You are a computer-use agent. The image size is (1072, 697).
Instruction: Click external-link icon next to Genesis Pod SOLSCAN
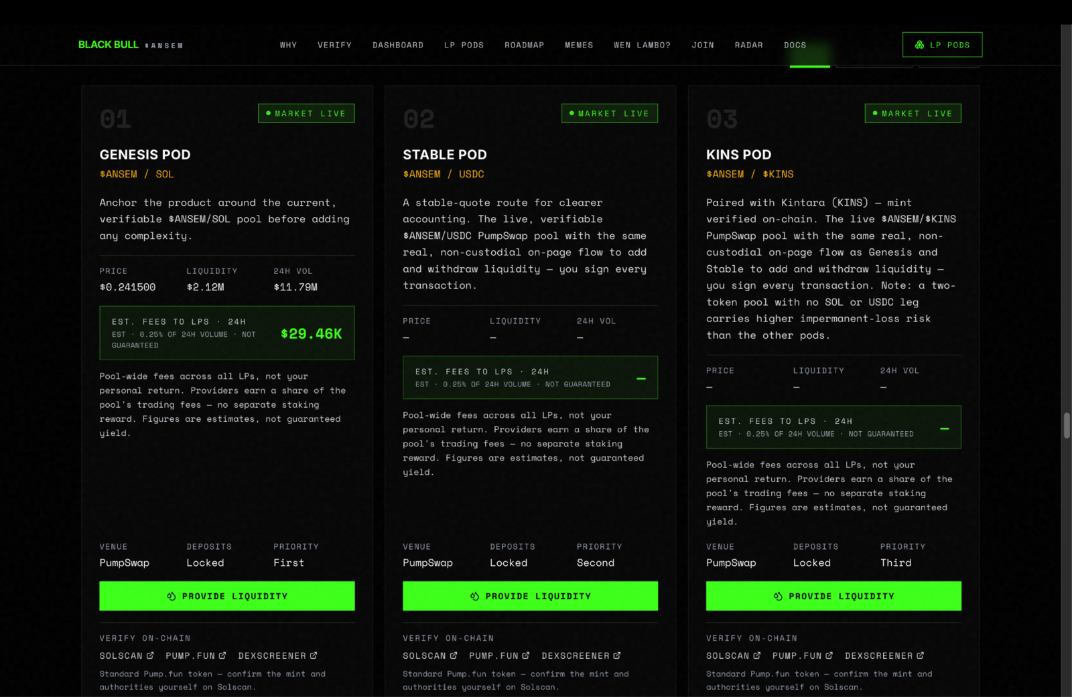coord(150,655)
